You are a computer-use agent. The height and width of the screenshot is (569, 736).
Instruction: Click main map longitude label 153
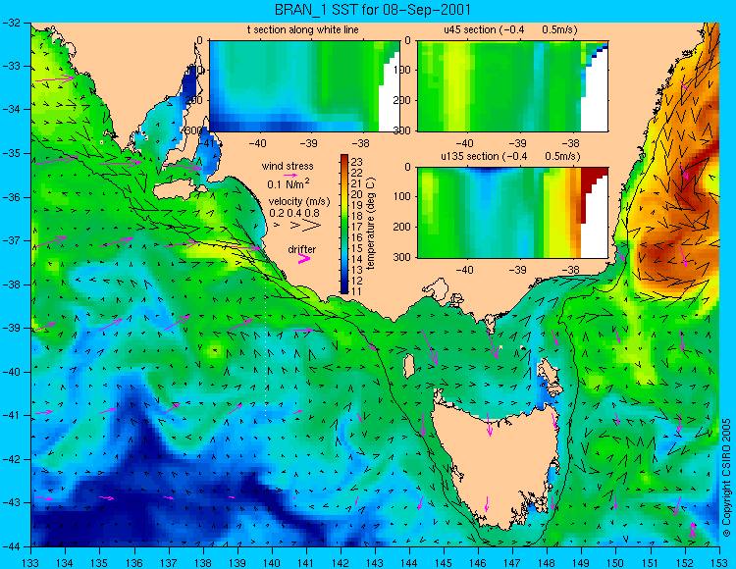click(719, 563)
